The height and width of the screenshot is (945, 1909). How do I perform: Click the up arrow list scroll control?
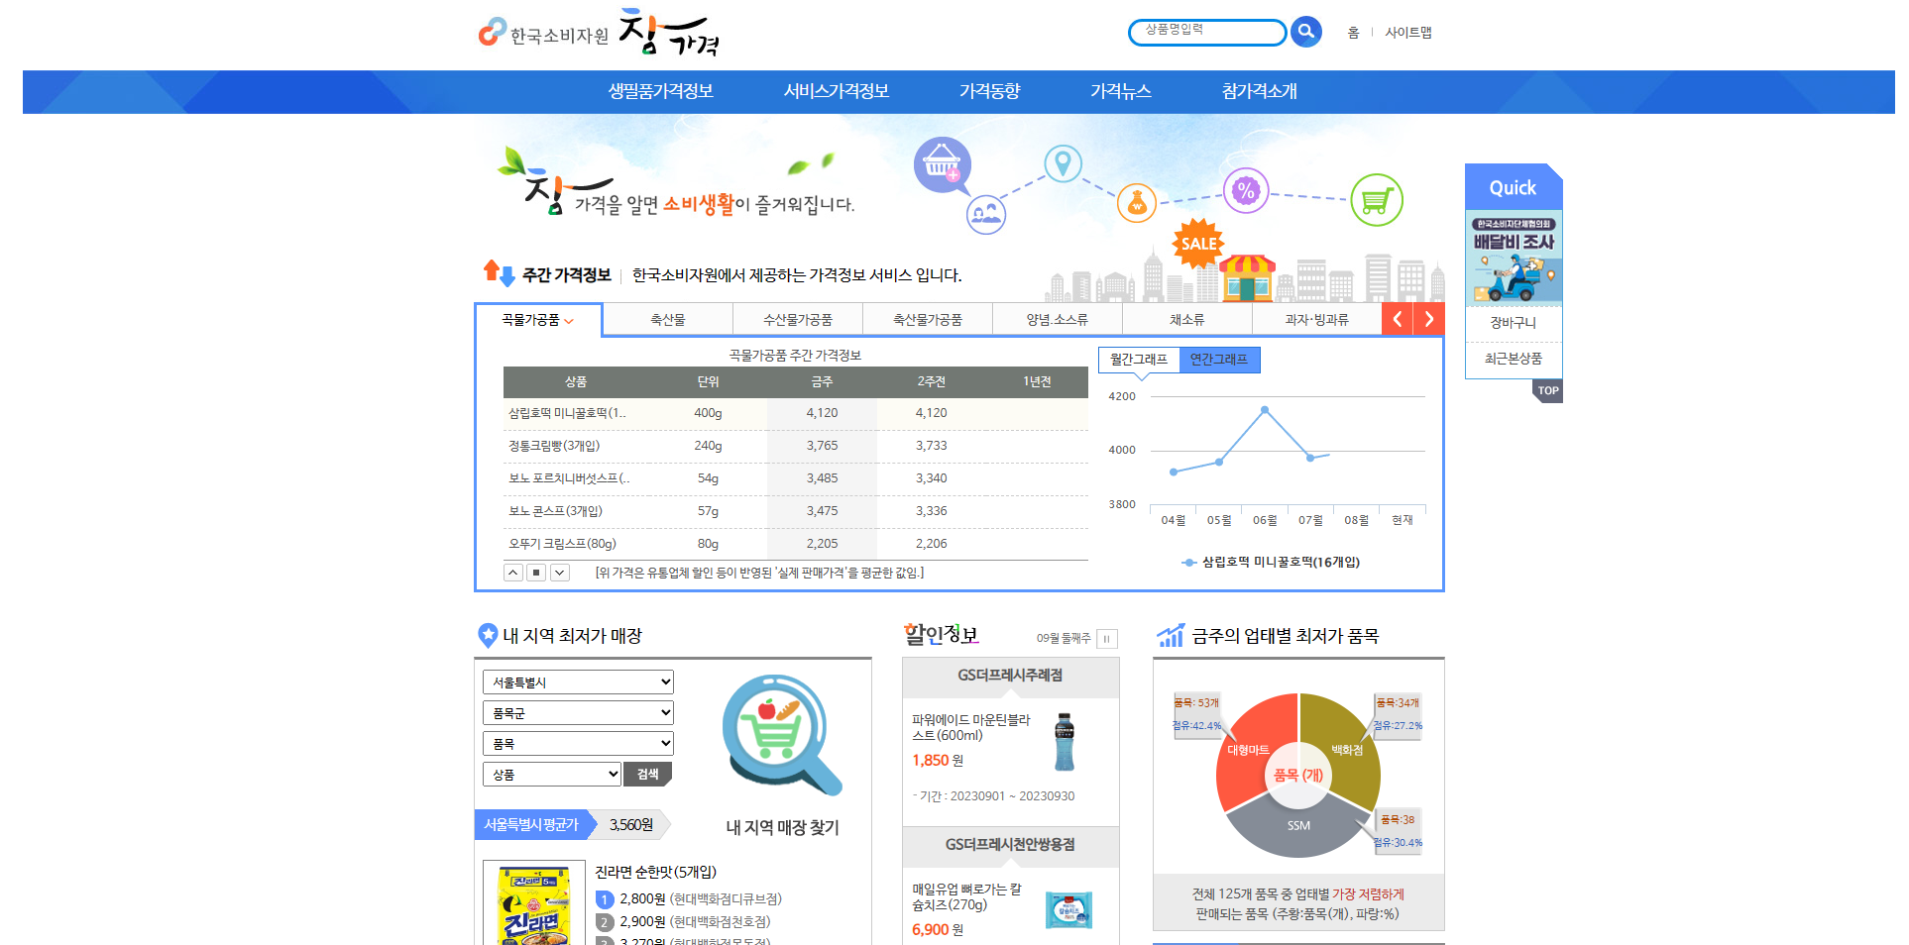click(513, 573)
